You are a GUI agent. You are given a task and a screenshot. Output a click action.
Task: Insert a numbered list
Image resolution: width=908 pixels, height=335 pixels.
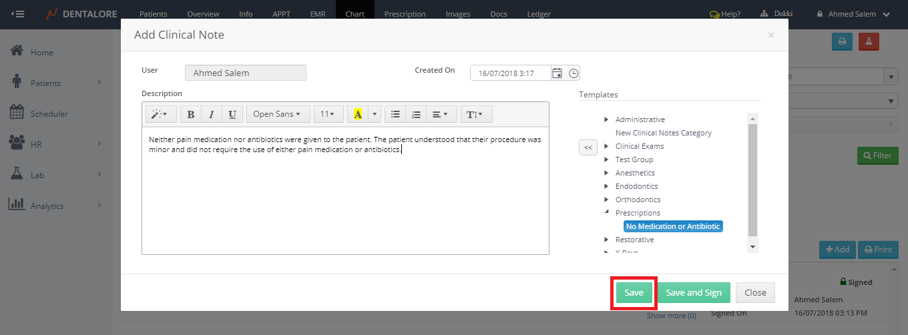click(x=416, y=114)
